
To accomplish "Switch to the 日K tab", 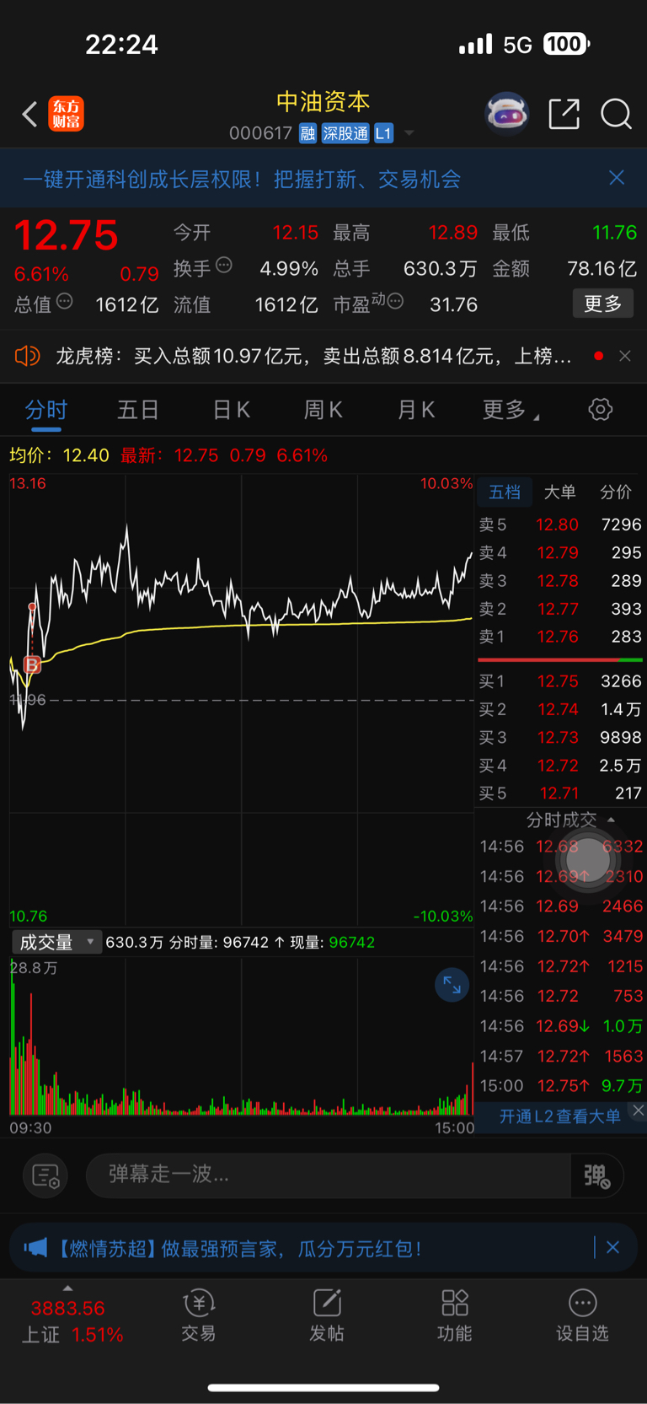I will 231,411.
